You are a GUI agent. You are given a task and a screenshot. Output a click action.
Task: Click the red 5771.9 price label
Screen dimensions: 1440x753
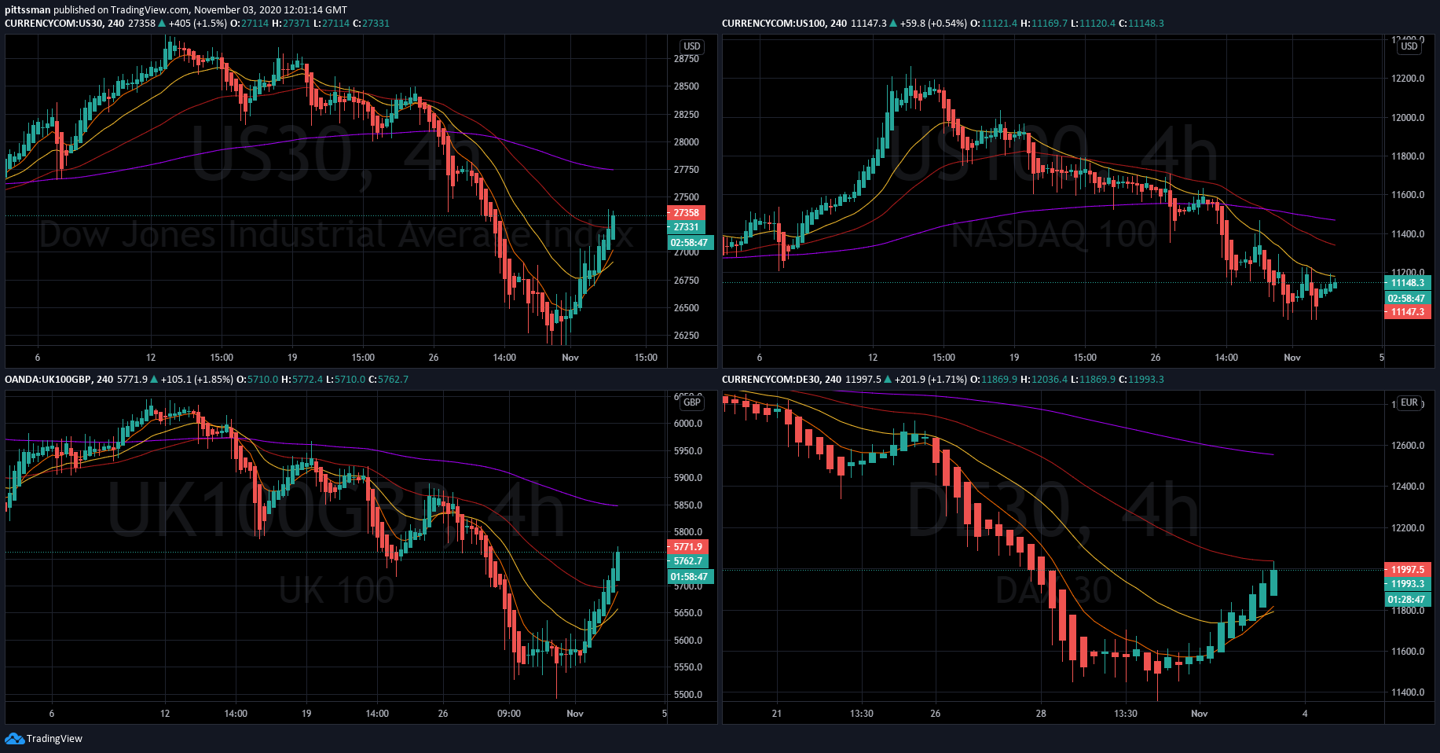click(x=688, y=547)
